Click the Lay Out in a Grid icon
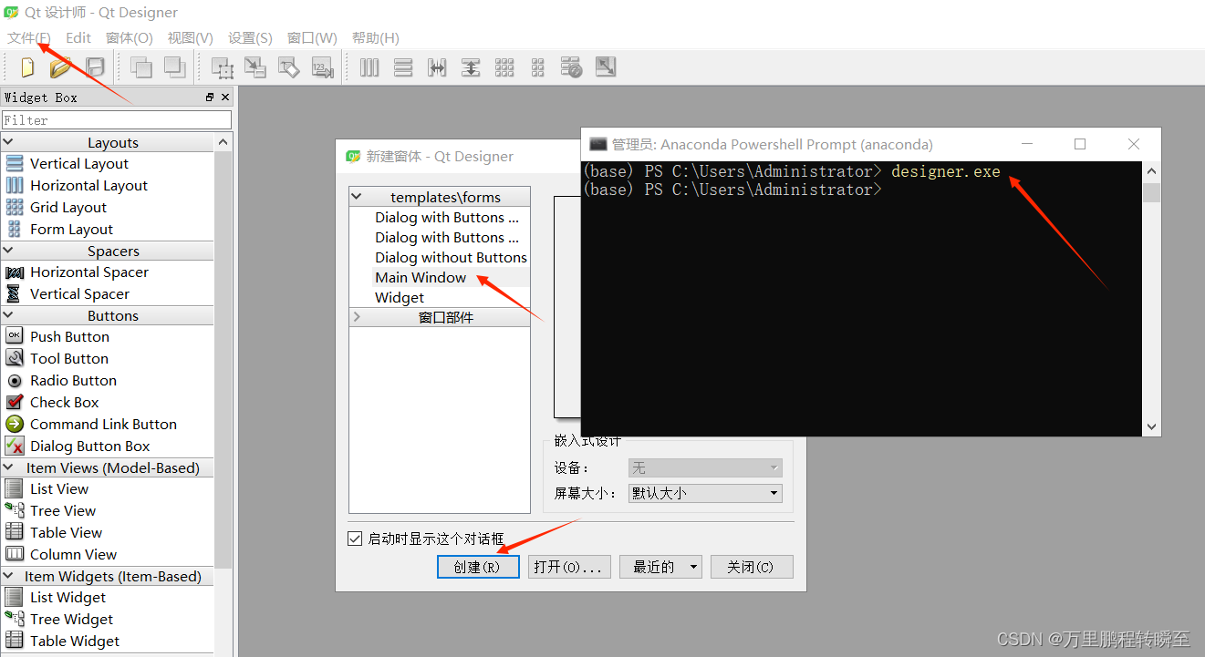 [504, 67]
